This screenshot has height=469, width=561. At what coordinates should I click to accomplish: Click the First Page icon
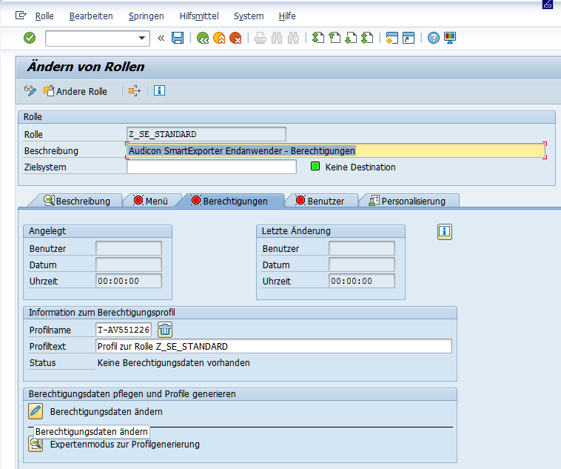[x=318, y=38]
